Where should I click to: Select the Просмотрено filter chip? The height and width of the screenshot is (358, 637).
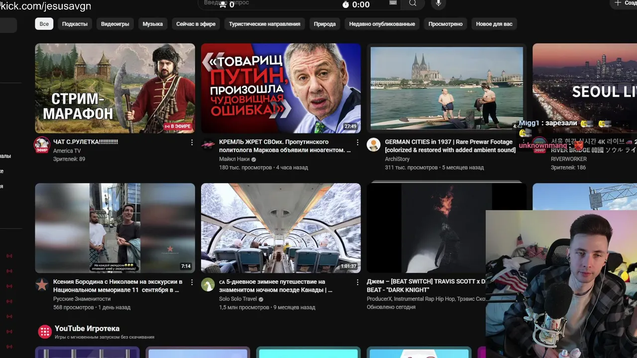coord(445,24)
